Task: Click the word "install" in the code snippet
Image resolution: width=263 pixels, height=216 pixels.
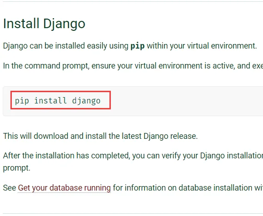Action: (x=50, y=101)
